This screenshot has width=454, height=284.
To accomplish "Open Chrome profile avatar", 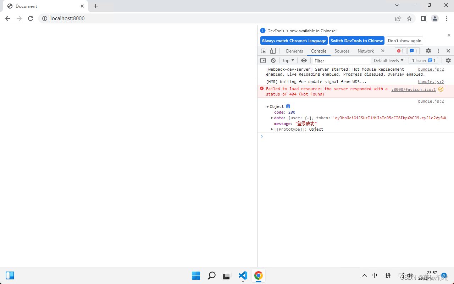I will [x=435, y=18].
